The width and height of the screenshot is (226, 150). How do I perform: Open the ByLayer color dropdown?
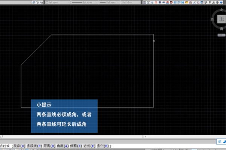[58, 3]
